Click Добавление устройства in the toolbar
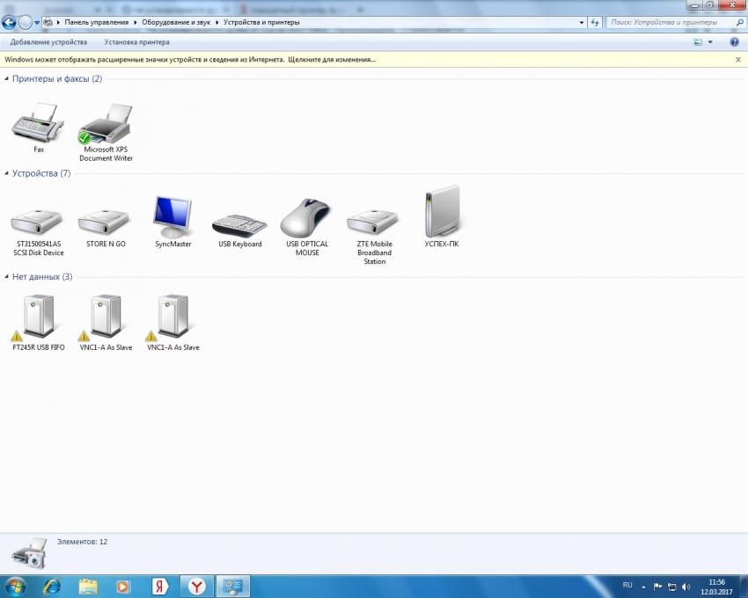This screenshot has width=748, height=598. [x=48, y=42]
